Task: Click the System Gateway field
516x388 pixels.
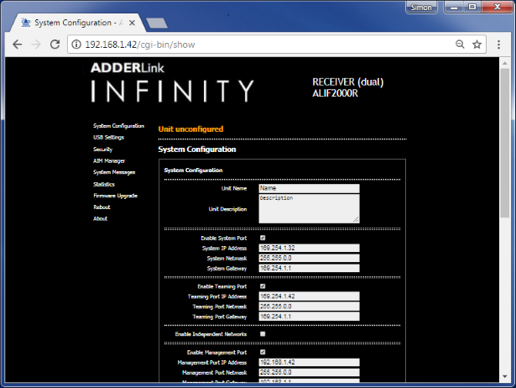Action: tap(309, 268)
